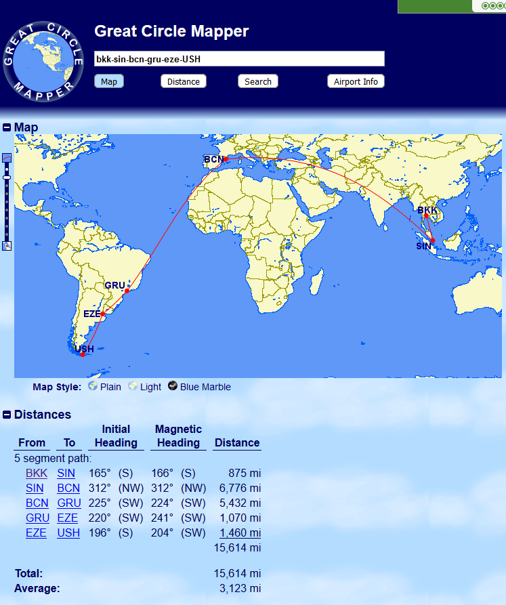Click the USH link in the To column

[x=68, y=533]
